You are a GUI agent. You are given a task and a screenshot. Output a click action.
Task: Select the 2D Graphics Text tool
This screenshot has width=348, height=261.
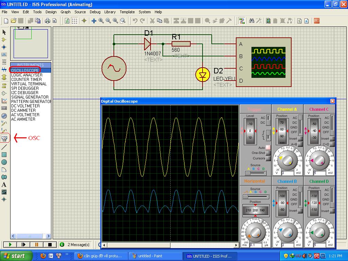coord(4,185)
